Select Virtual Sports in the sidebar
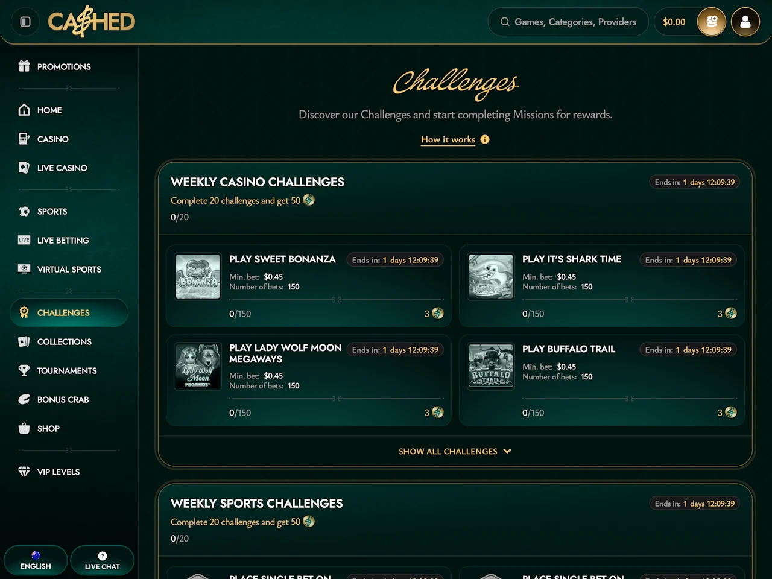772x579 pixels. tap(69, 269)
